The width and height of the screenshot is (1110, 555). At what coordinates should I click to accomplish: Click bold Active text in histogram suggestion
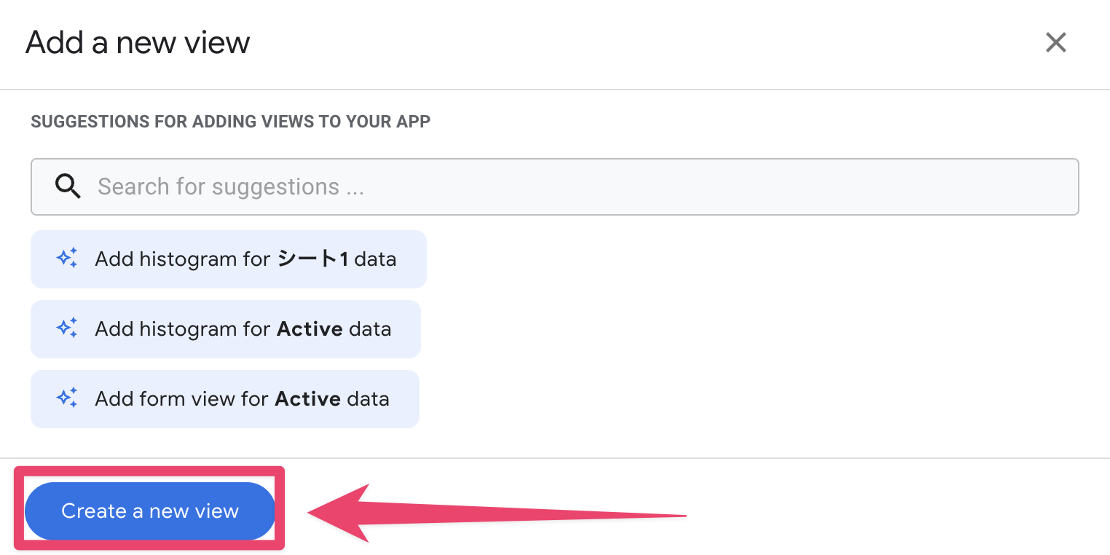point(310,329)
